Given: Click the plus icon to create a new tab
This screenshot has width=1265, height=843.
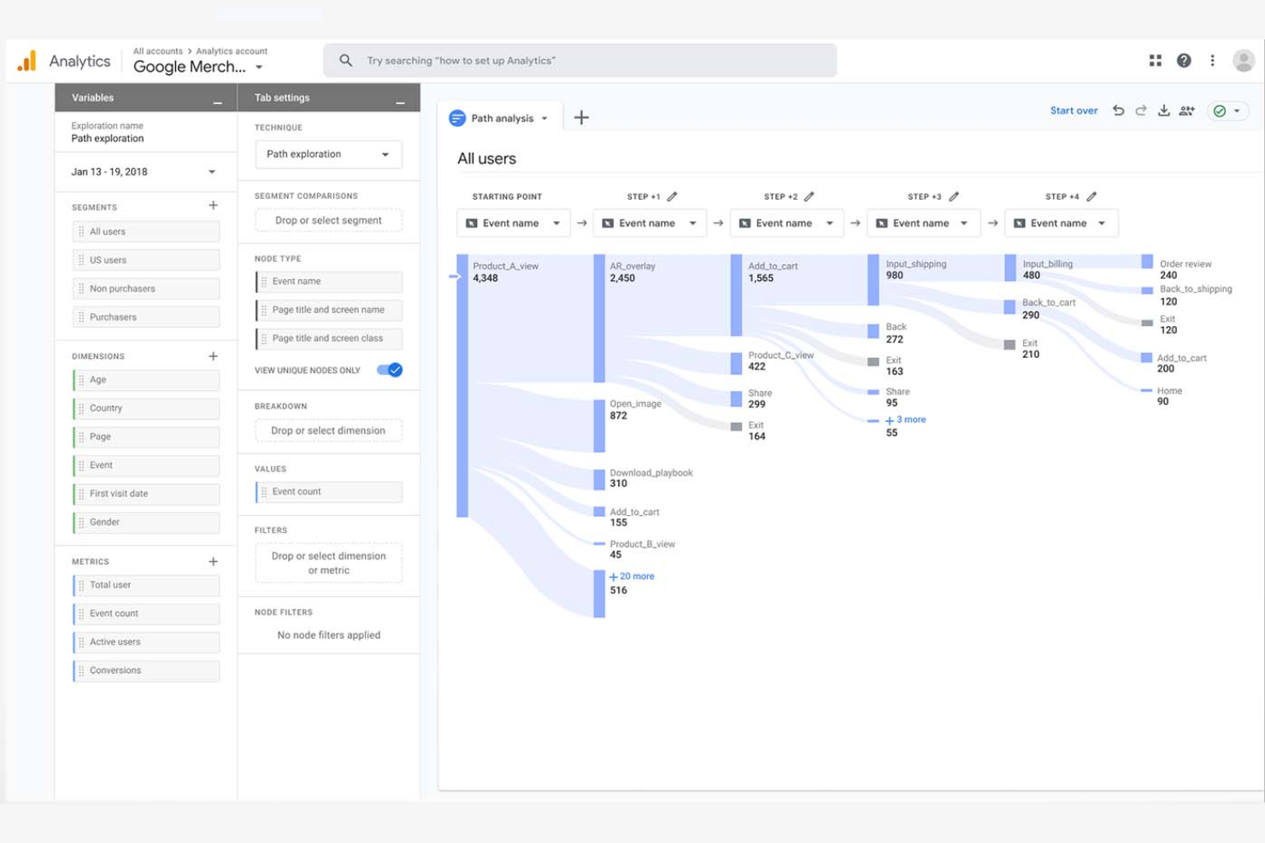Looking at the screenshot, I should [581, 117].
